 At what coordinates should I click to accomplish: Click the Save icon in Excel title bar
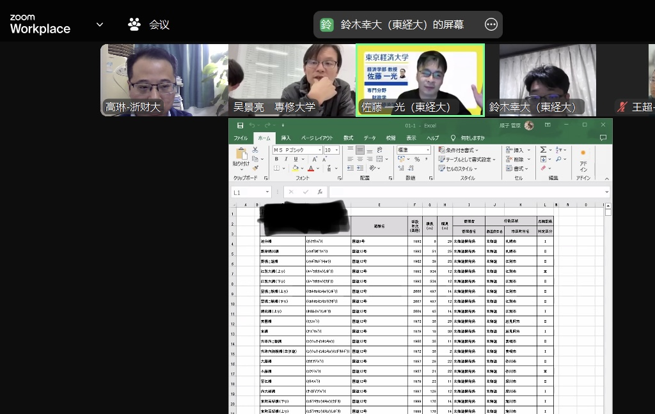tap(240, 126)
